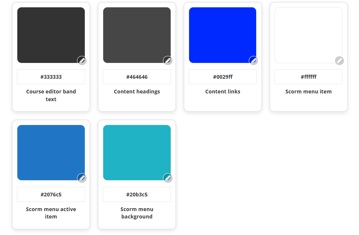359x235 pixels.
Task: Focus the #333333 hex input field
Action: click(x=51, y=77)
